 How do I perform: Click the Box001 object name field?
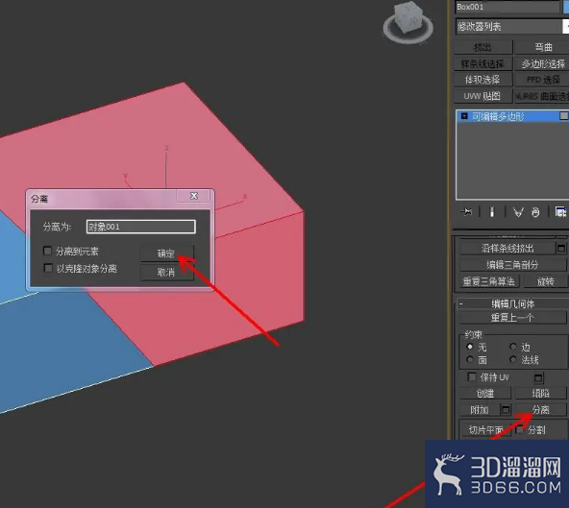(507, 7)
